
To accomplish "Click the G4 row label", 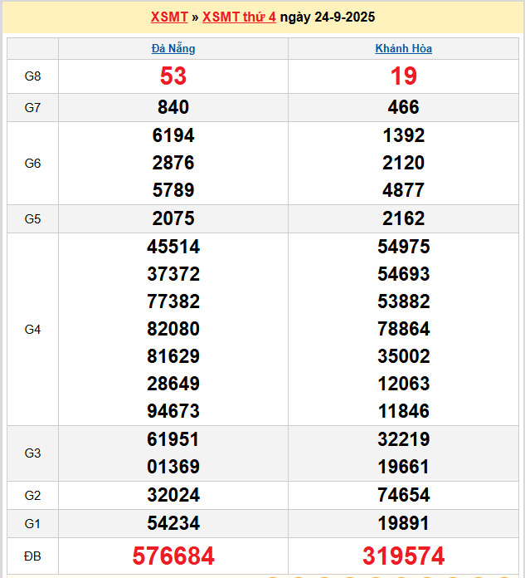I will pyautogui.click(x=32, y=330).
